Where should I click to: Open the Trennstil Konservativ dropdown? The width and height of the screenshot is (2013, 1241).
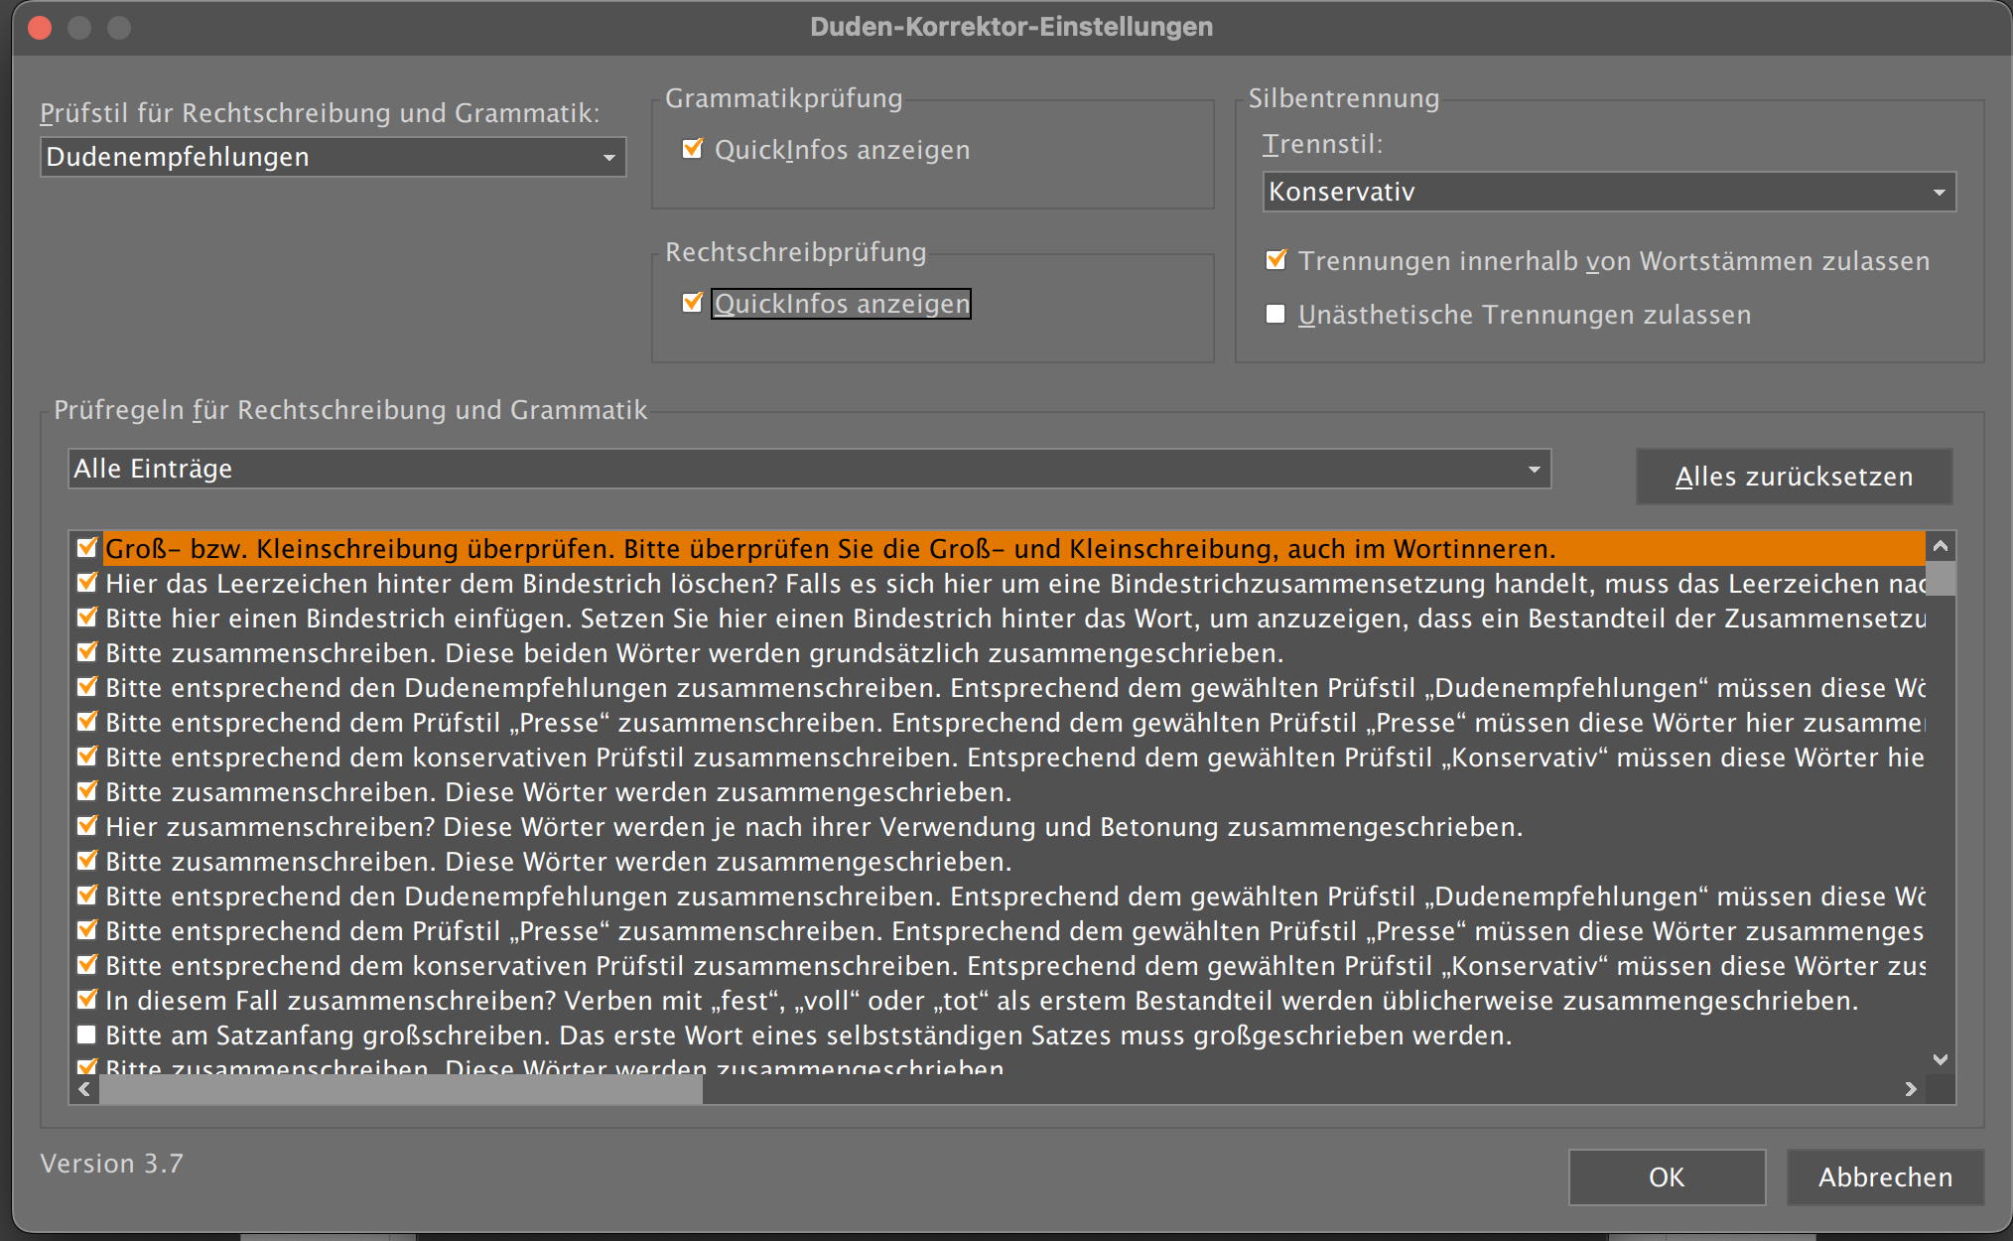point(1609,192)
